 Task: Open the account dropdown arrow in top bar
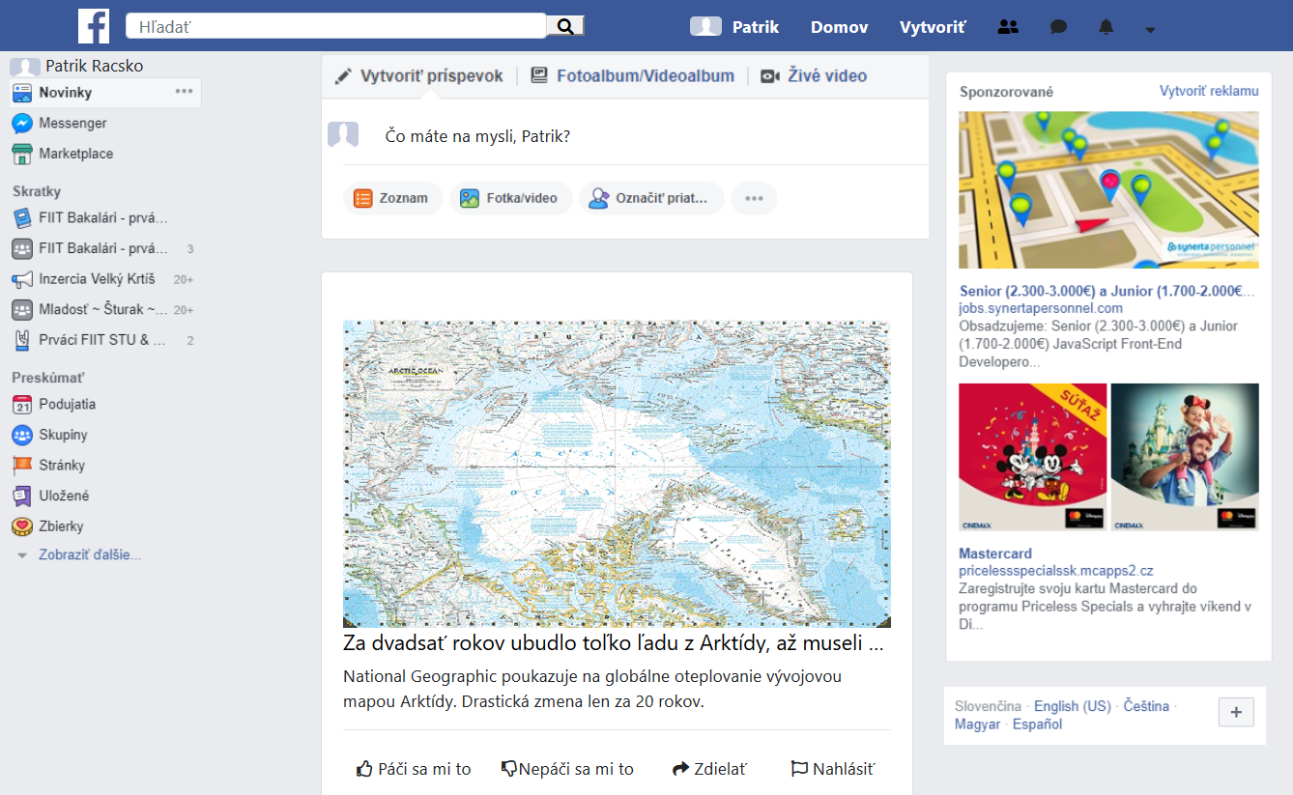pos(1150,29)
